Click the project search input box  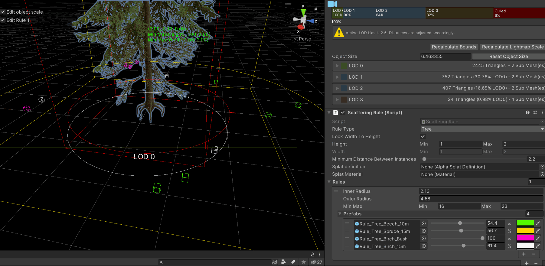click(x=215, y=262)
